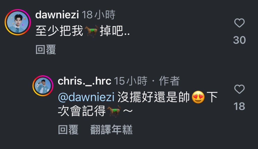Image resolution: width=258 pixels, height=149 pixels.
Task: Like chris._.hrc's reply with the heart icon
Action: pos(239,89)
